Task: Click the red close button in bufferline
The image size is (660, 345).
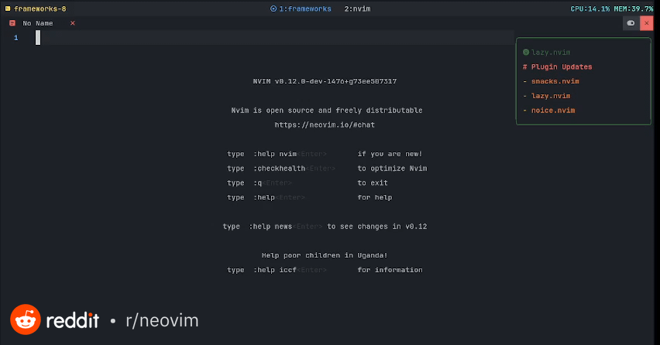Action: (646, 23)
